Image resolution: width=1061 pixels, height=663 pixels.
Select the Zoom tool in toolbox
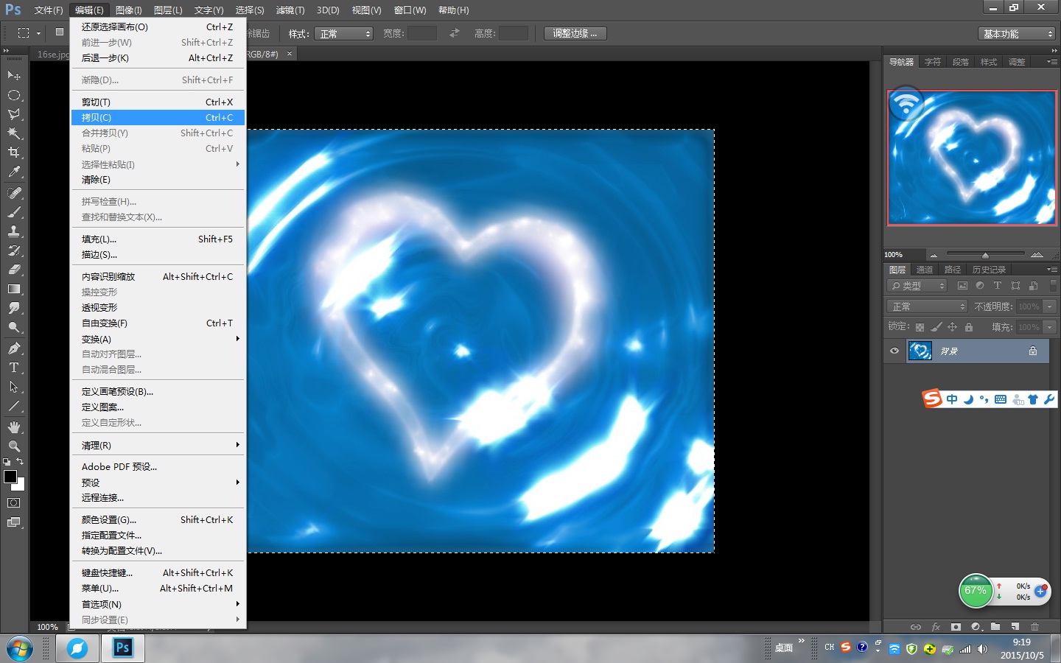point(14,446)
